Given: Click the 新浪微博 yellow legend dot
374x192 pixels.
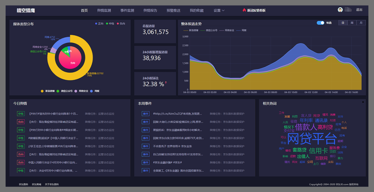Looking at the screenshot, I should pyautogui.click(x=42, y=91).
